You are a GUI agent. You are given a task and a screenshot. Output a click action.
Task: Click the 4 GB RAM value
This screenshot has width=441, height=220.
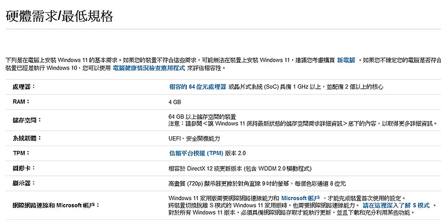click(175, 102)
